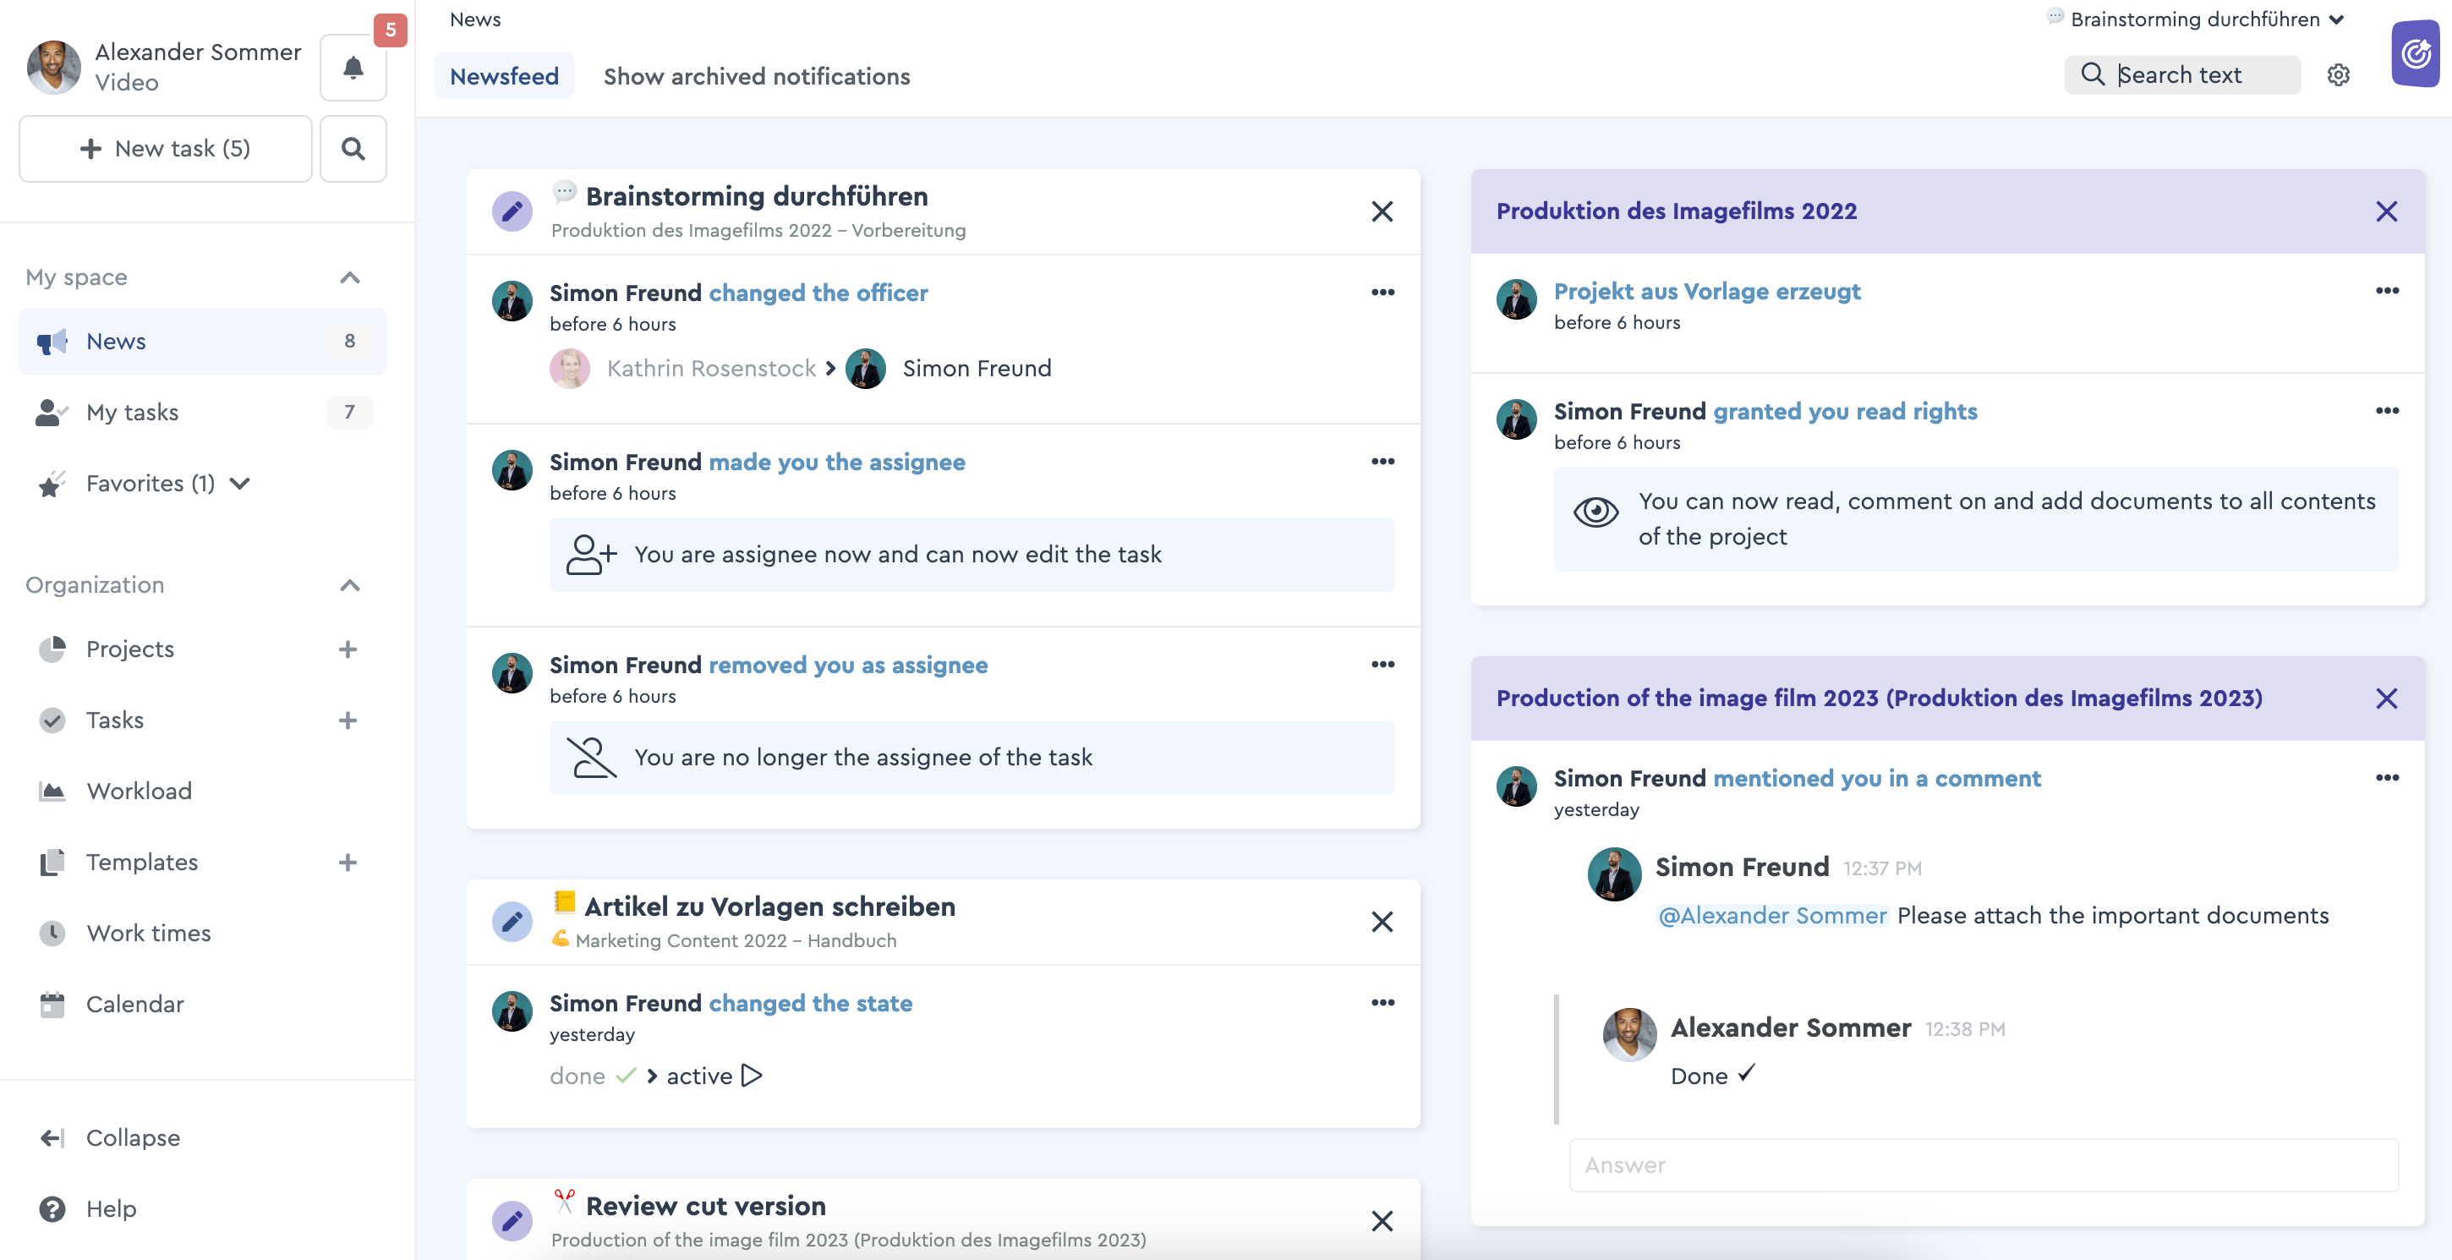
Task: Open more options for changed the state entry
Action: 1383,1002
